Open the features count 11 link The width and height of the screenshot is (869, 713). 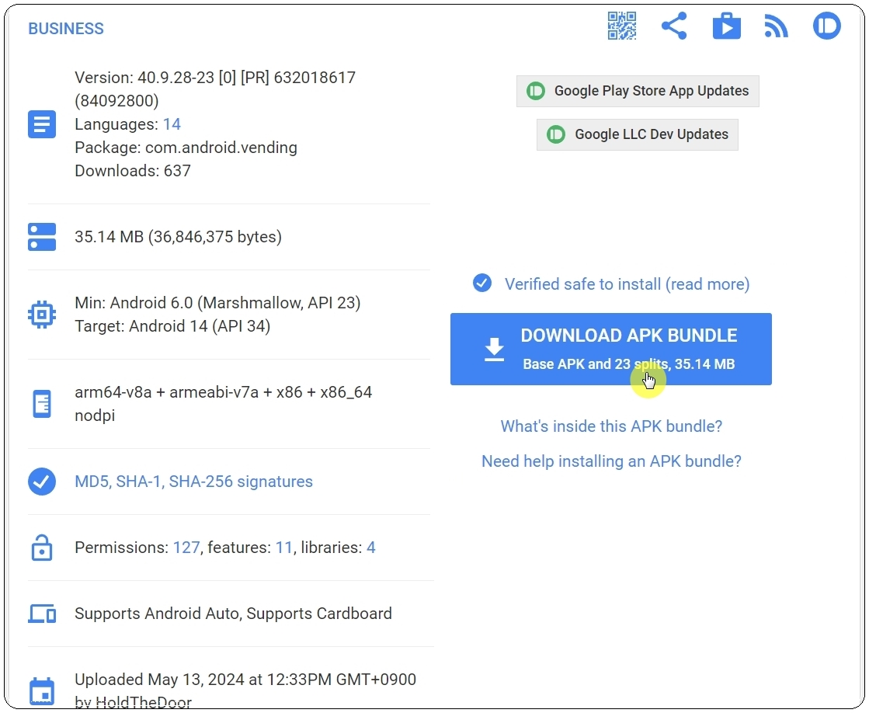pos(284,548)
